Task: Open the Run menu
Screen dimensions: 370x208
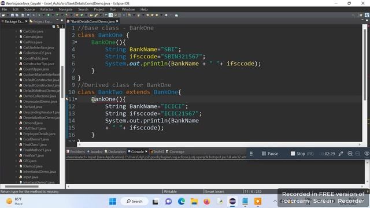Action: click(113, 9)
